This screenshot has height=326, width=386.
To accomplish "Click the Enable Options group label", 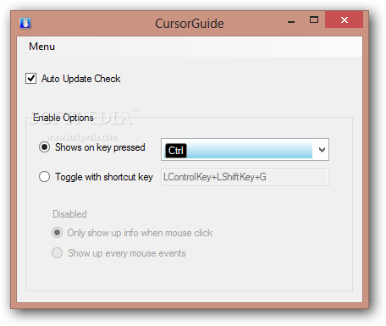I will [63, 118].
